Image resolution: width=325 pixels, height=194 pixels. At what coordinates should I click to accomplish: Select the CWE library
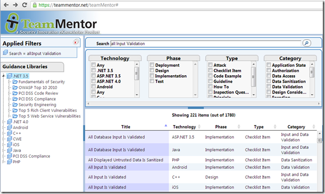17,139
